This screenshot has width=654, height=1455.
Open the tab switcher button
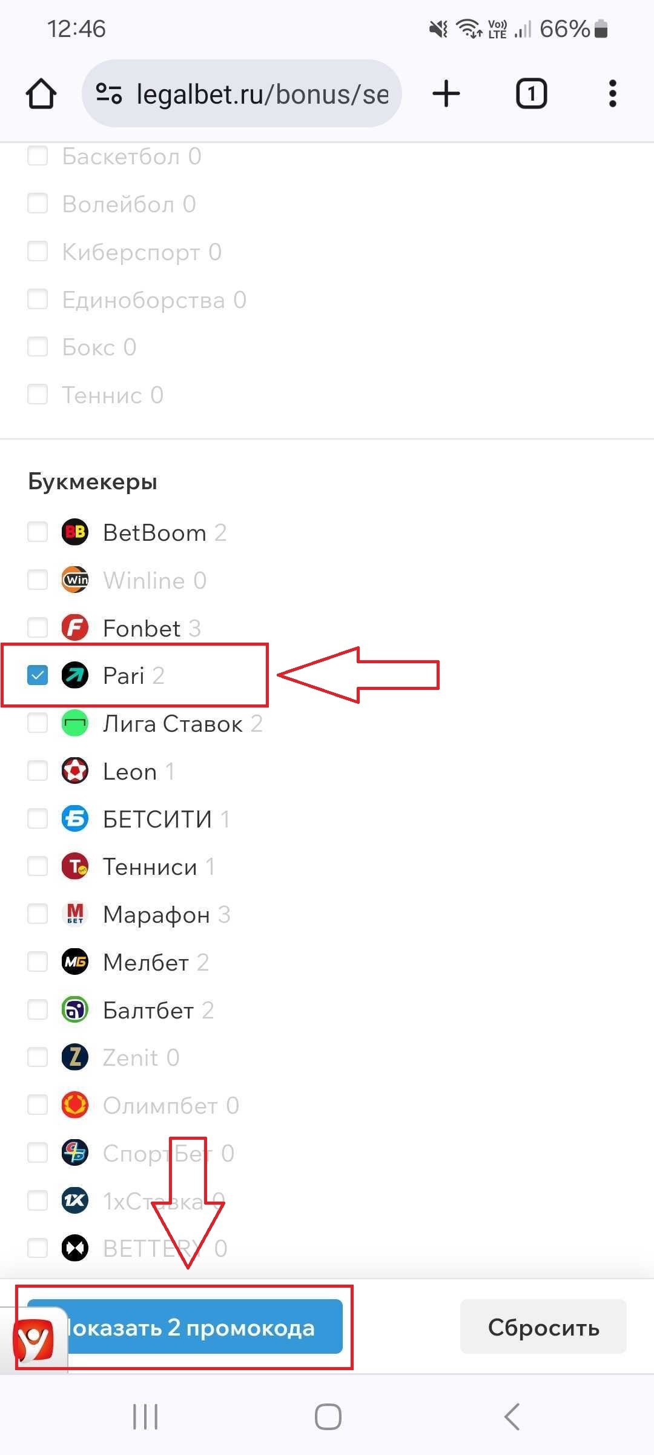click(531, 94)
